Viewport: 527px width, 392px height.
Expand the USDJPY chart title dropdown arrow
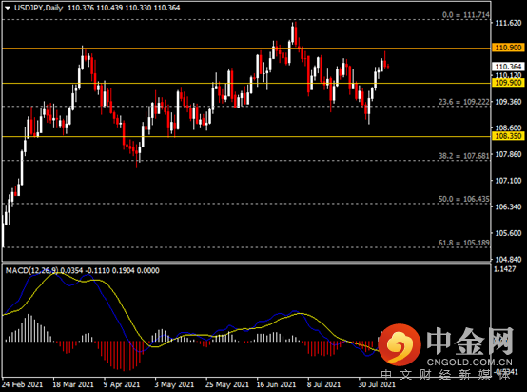[x=8, y=8]
